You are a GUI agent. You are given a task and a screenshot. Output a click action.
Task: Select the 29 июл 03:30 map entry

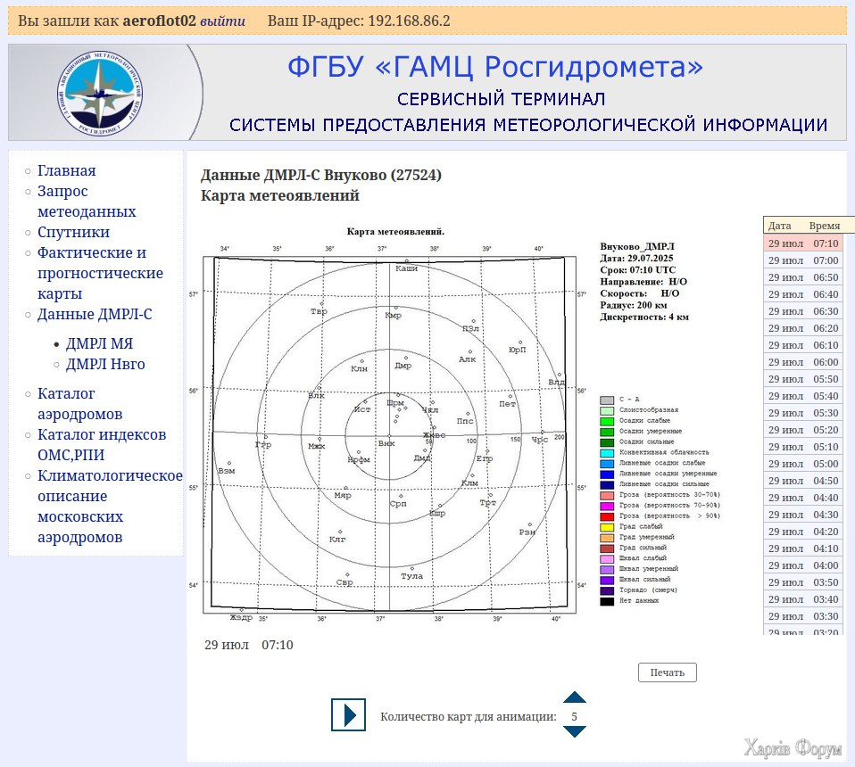point(803,616)
